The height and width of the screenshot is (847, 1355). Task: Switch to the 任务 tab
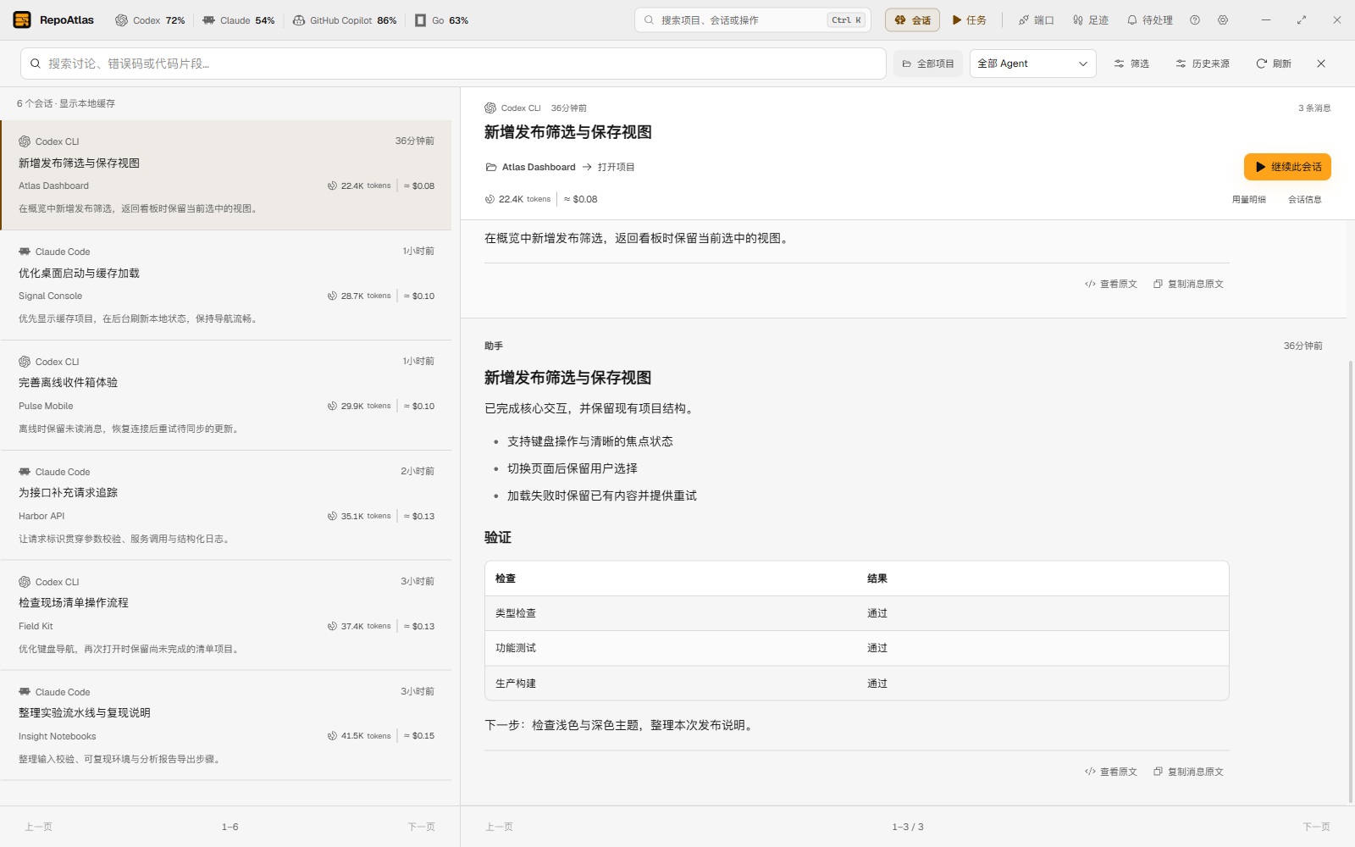click(x=969, y=20)
